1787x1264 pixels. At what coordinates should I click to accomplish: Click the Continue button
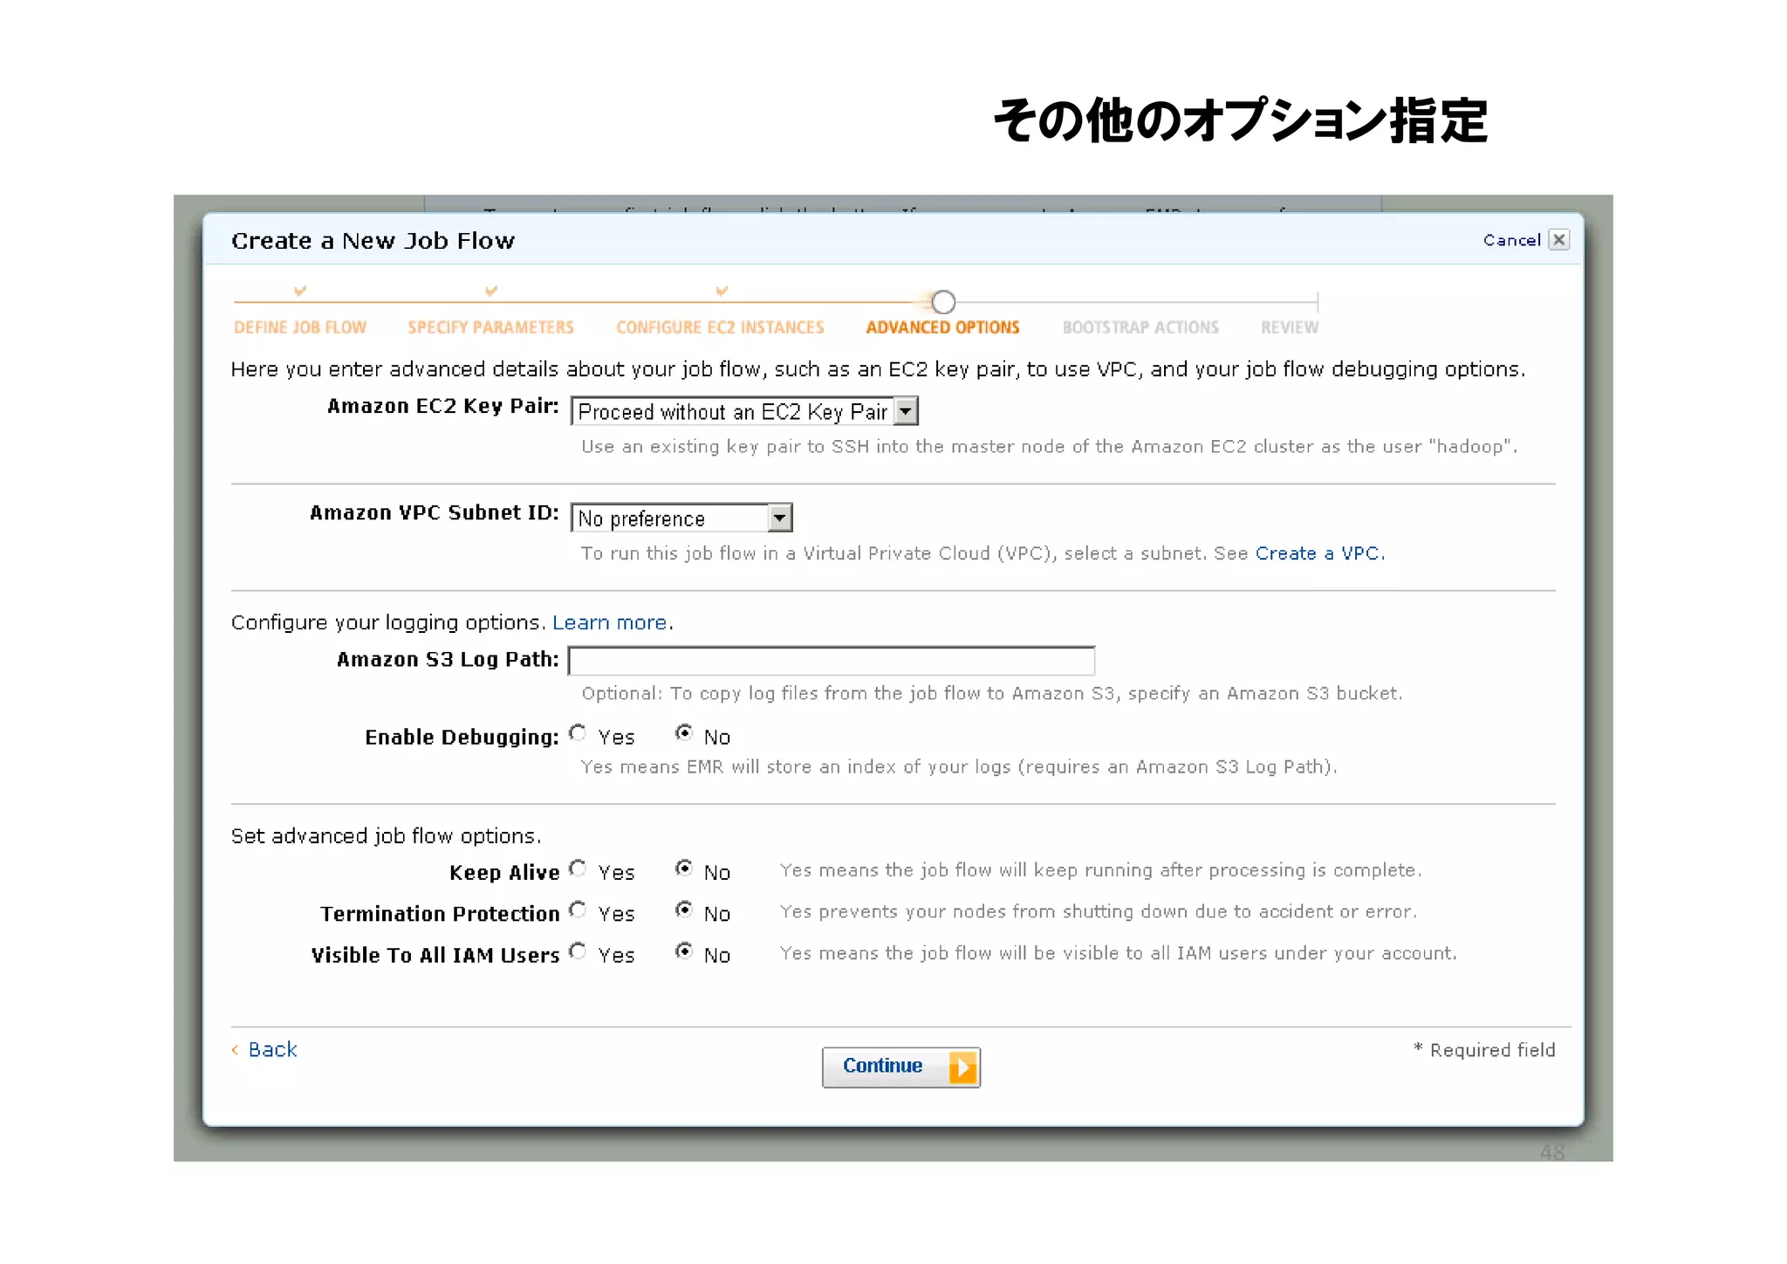click(901, 1067)
